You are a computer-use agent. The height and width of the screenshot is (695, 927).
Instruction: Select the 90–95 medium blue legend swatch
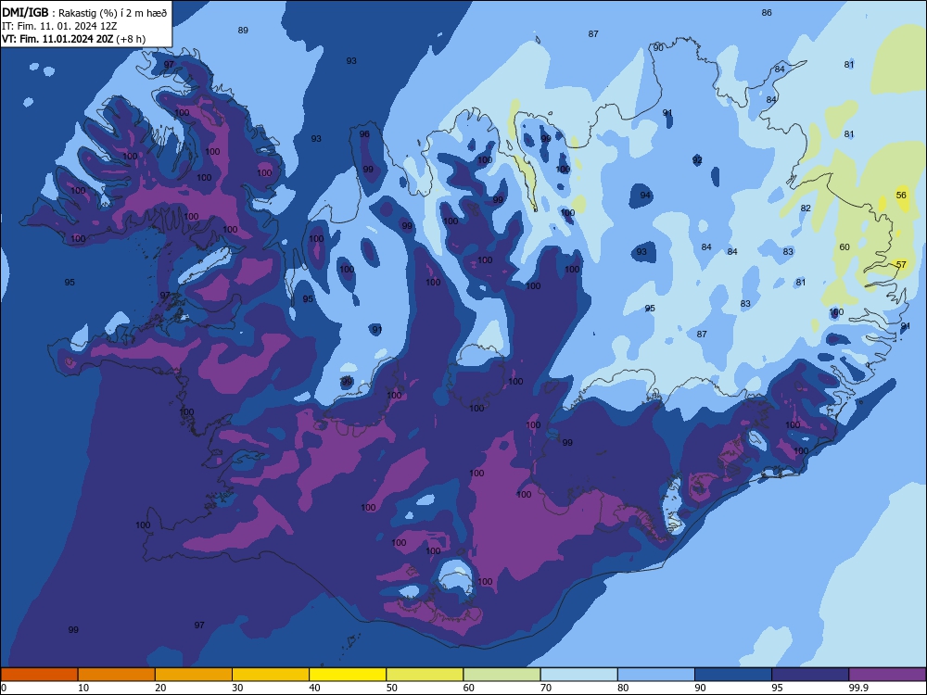pos(733,675)
